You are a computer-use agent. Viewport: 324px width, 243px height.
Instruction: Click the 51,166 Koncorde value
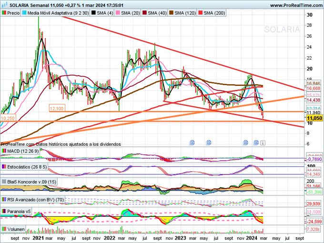pyautogui.click(x=313, y=186)
